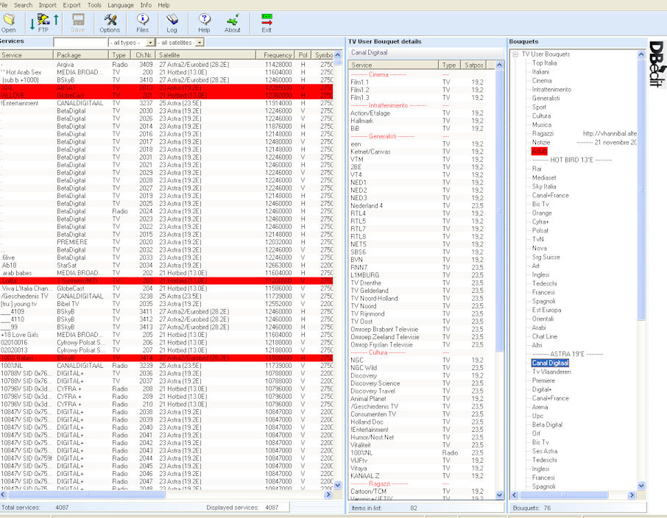The image size is (667, 518).
Task: Sort services by the Package column header
Action: click(81, 55)
